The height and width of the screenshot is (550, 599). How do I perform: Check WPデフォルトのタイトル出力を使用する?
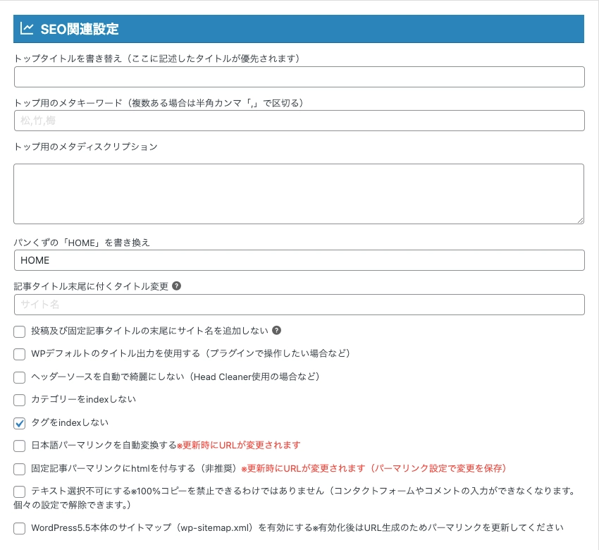(x=20, y=353)
